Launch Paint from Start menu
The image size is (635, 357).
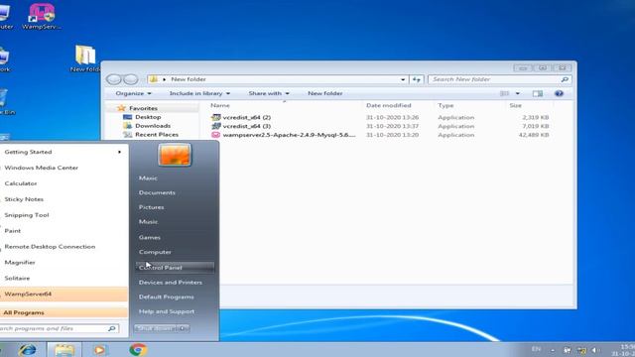[13, 231]
